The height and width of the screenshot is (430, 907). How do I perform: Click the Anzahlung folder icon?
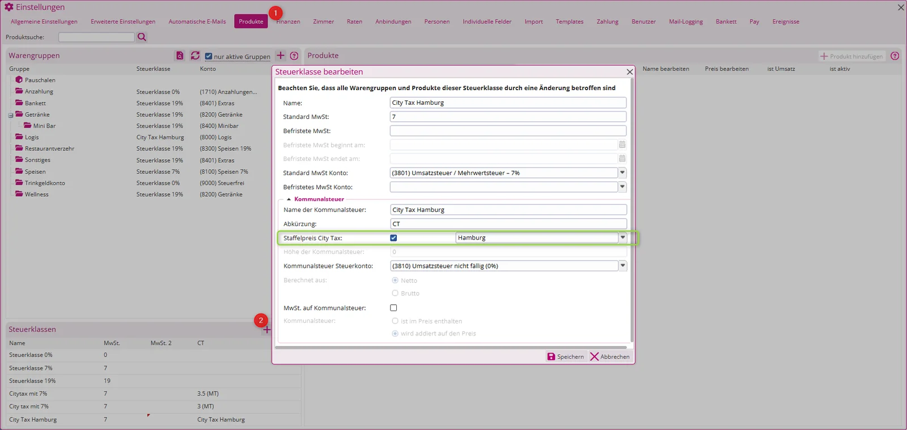(x=19, y=91)
